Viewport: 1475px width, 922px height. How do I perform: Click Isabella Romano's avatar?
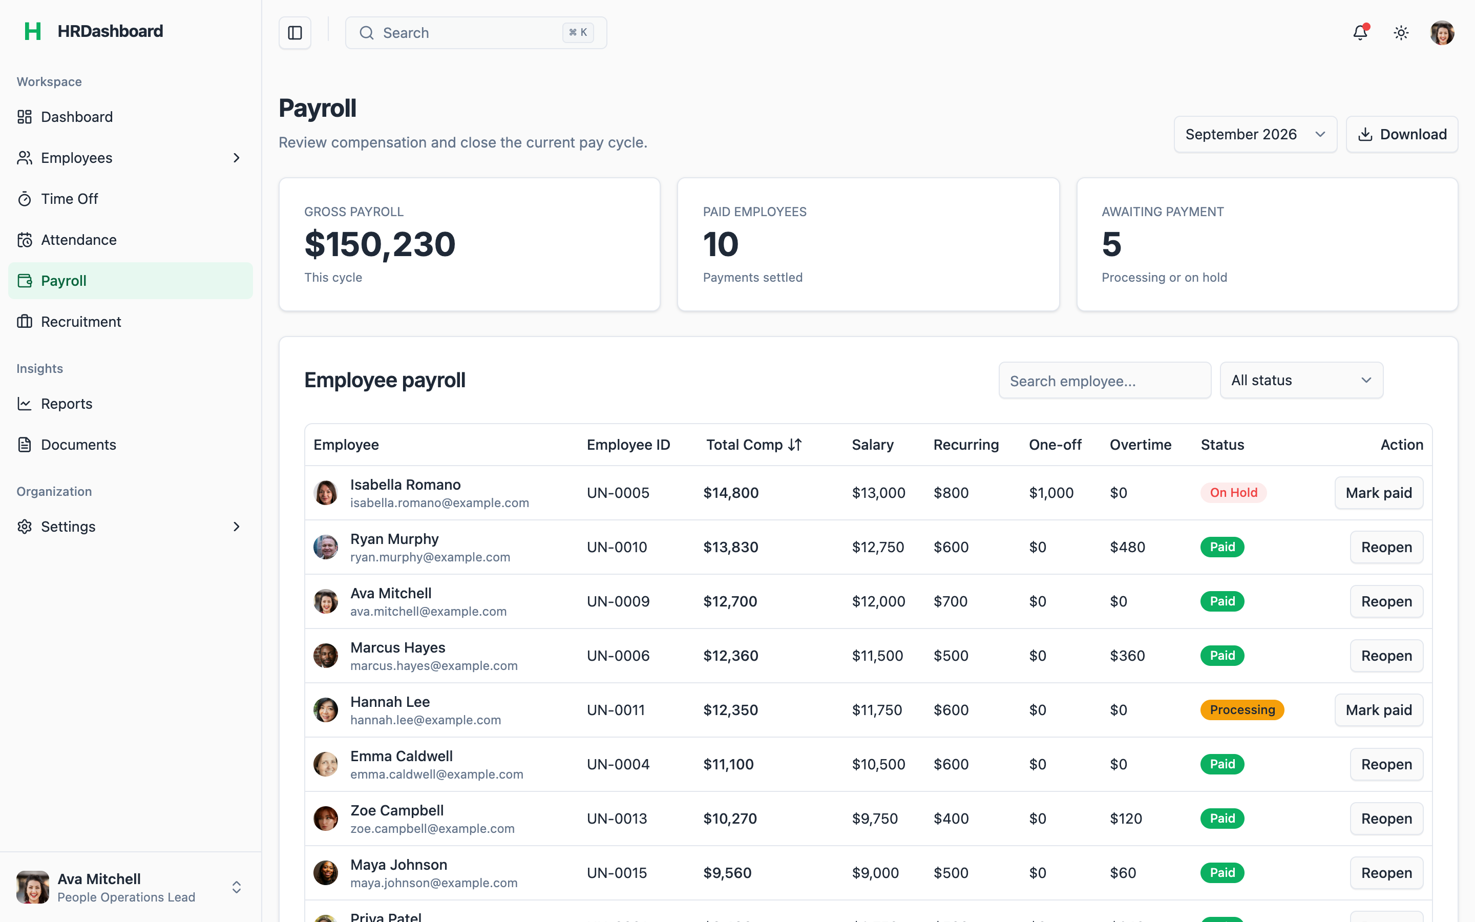coord(326,493)
